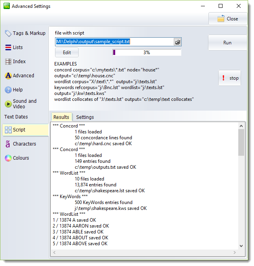
Task: Select '4 / 13874 ABOUT saved OK' line
Action: (x=81, y=238)
